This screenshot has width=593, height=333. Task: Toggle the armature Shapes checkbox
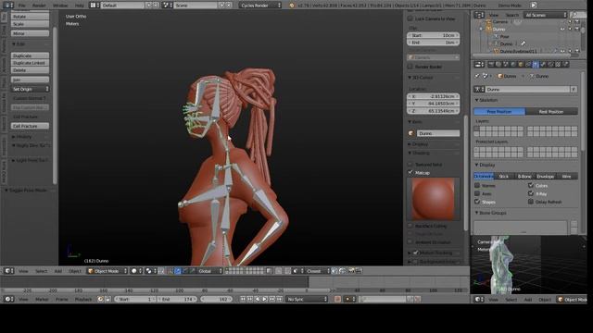click(477, 202)
